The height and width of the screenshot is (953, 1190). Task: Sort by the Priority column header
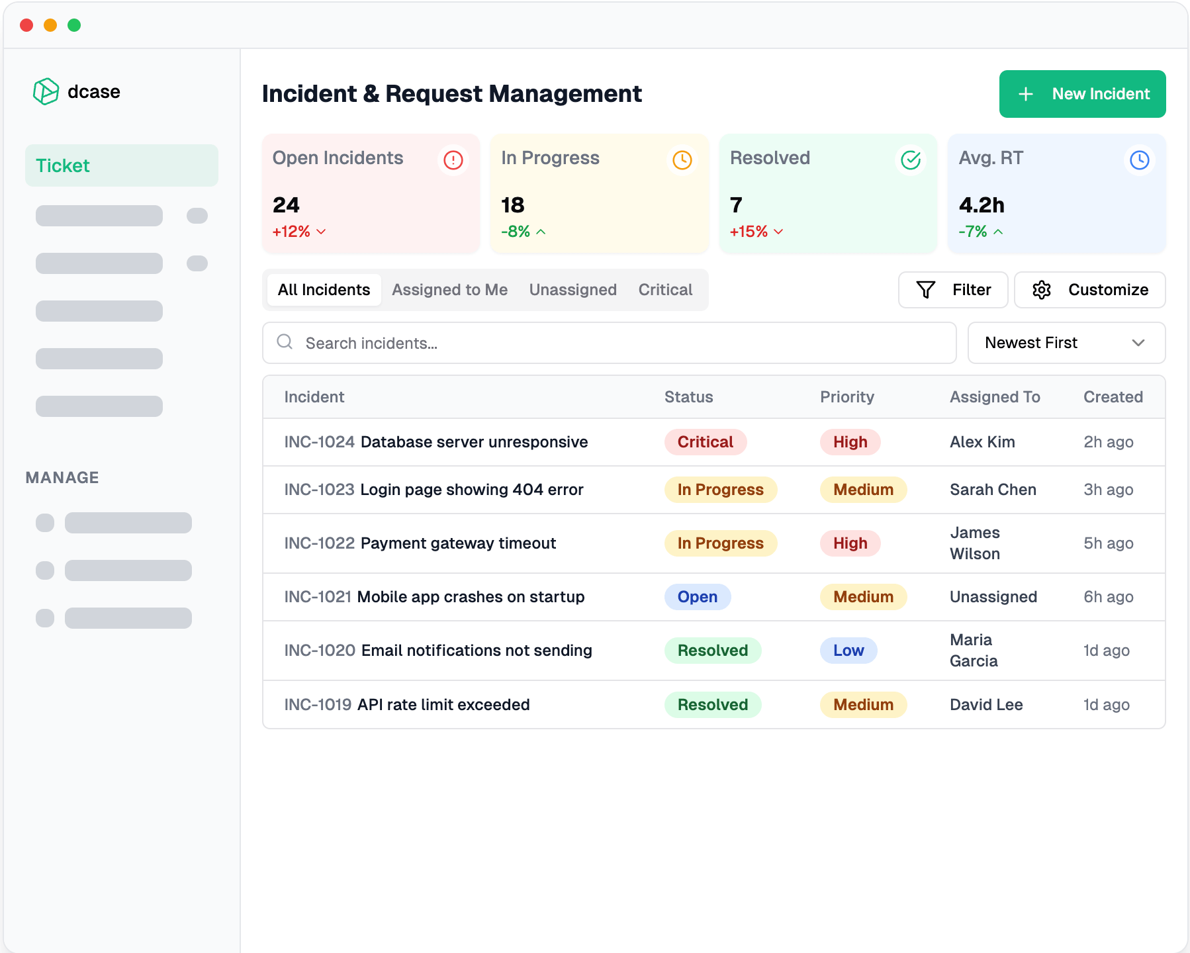pos(847,397)
